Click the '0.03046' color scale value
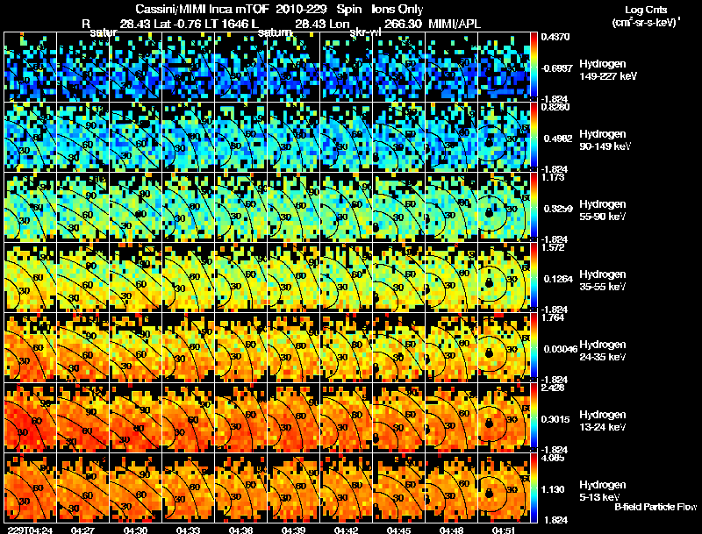The width and height of the screenshot is (702, 534). [x=560, y=349]
